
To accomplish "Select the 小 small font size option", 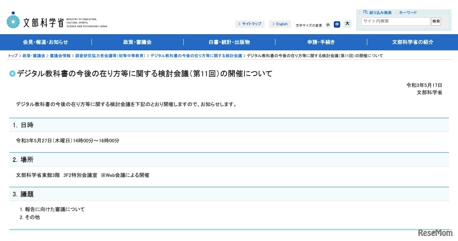I will (328, 24).
